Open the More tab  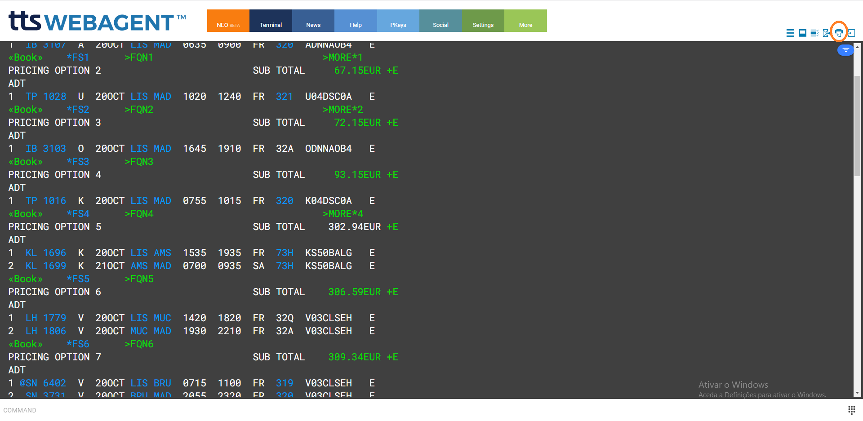pos(525,21)
